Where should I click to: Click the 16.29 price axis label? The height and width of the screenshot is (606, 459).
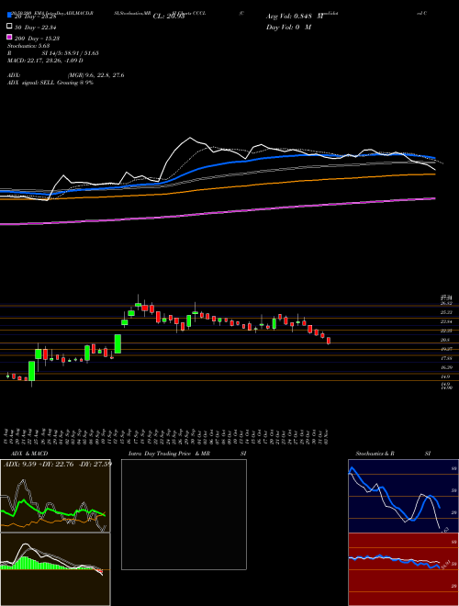click(446, 367)
